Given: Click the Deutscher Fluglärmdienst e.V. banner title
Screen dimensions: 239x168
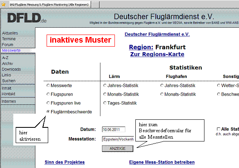Looking at the screenshot, I should click(164, 16).
